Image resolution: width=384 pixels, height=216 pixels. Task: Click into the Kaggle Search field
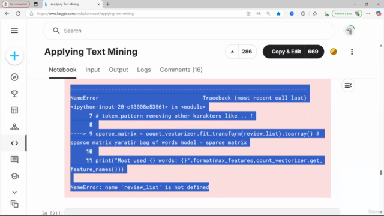(188, 31)
